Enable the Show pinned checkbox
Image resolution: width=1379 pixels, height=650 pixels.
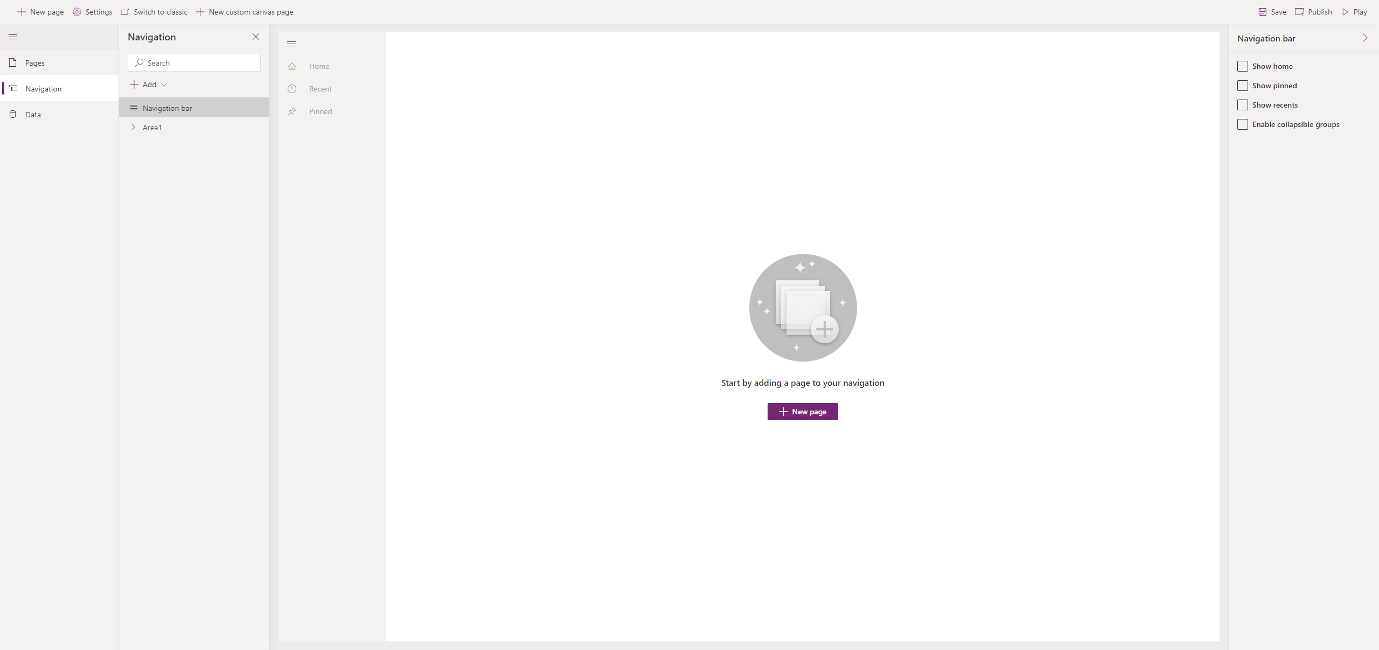coord(1243,85)
